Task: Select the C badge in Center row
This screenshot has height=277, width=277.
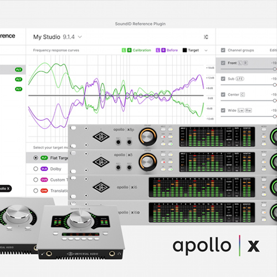Action: (243, 95)
